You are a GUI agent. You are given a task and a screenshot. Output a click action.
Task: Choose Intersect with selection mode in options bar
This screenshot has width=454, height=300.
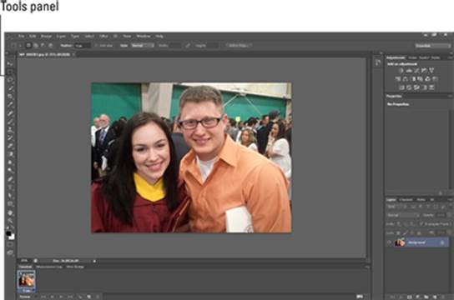pos(50,45)
